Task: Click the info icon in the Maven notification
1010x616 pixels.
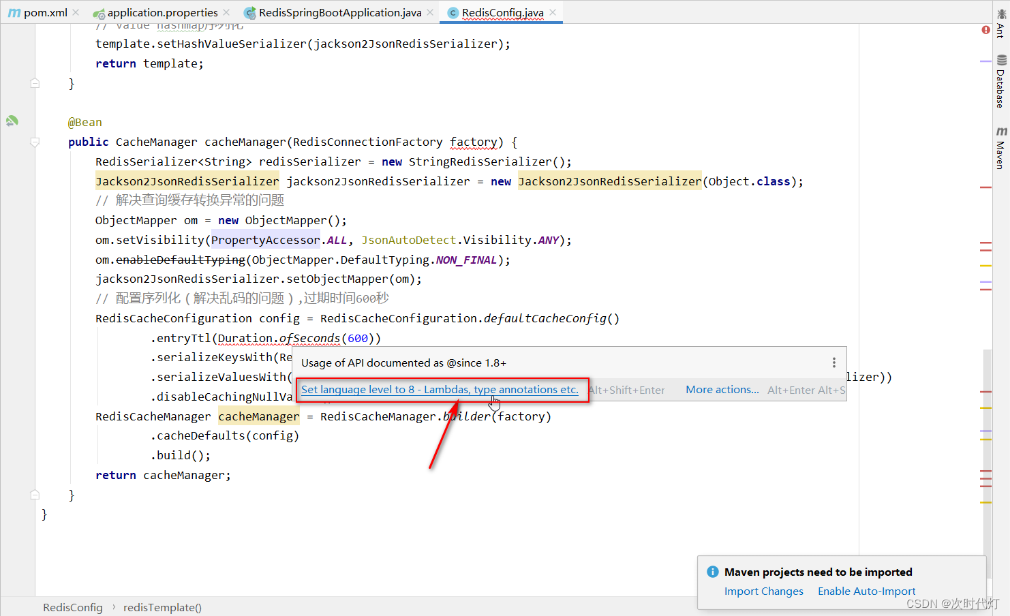Action: 712,572
